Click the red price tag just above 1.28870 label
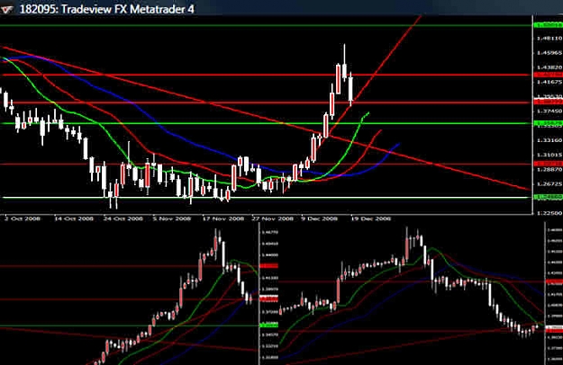 [x=549, y=164]
